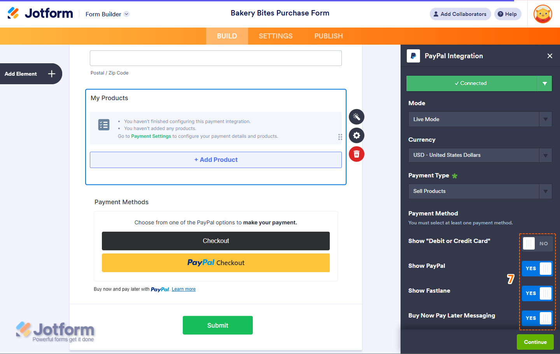This screenshot has width=560, height=354.
Task: Expand the USD currency dropdown
Action: [480, 155]
